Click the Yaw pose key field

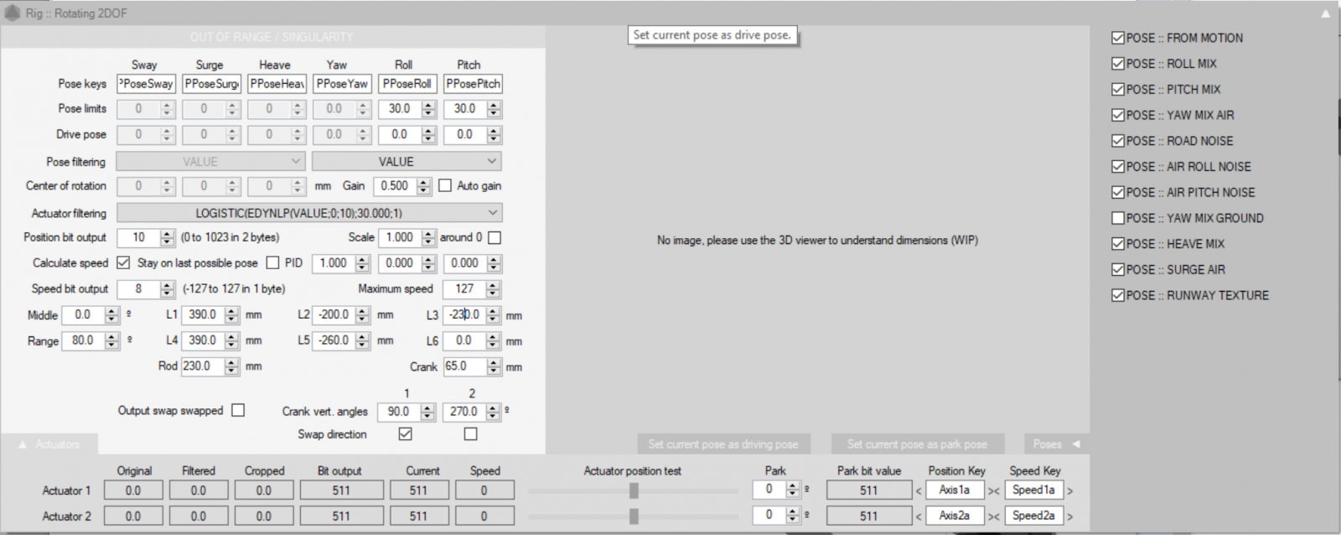click(x=341, y=84)
